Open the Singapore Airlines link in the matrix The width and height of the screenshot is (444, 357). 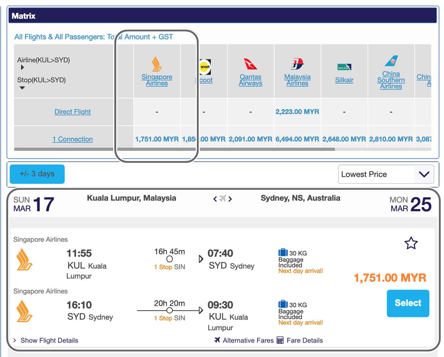point(157,80)
